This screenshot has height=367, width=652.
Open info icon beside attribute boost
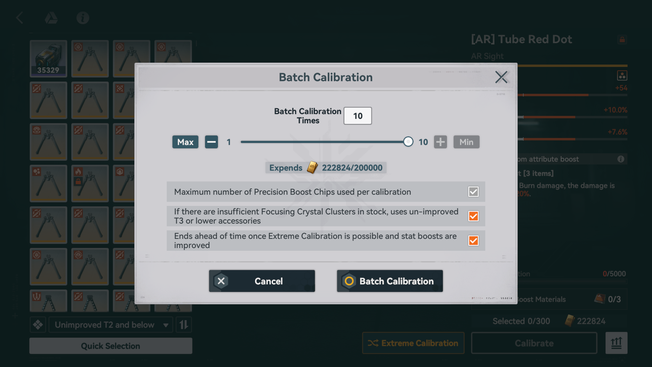coord(621,159)
